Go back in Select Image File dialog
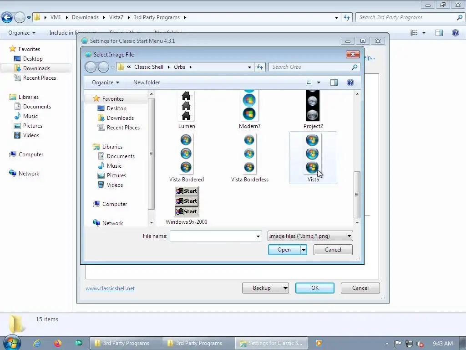The height and width of the screenshot is (350, 466). click(x=91, y=67)
